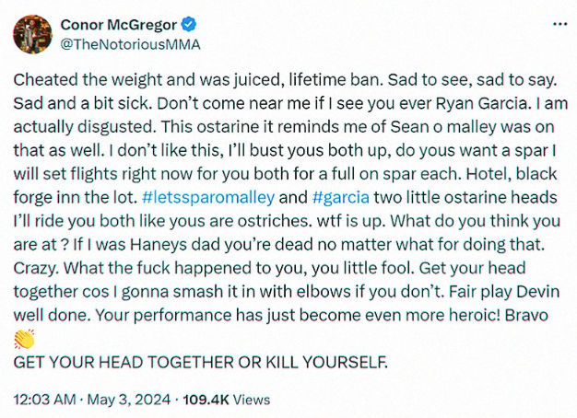Follow the #garcia hashtag
This screenshot has width=577, height=418.
[x=340, y=197]
